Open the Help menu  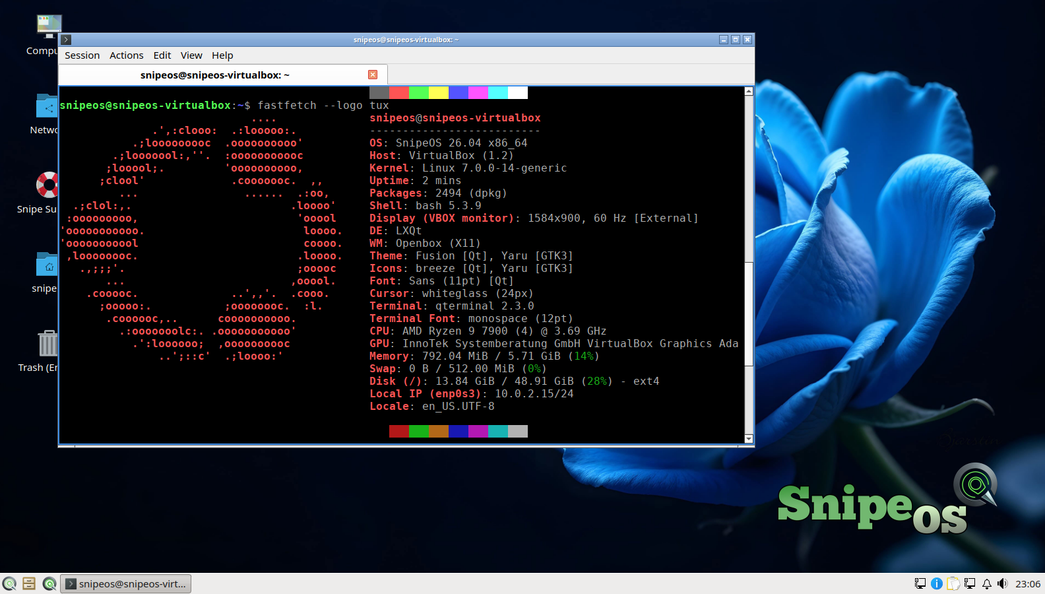pyautogui.click(x=222, y=55)
